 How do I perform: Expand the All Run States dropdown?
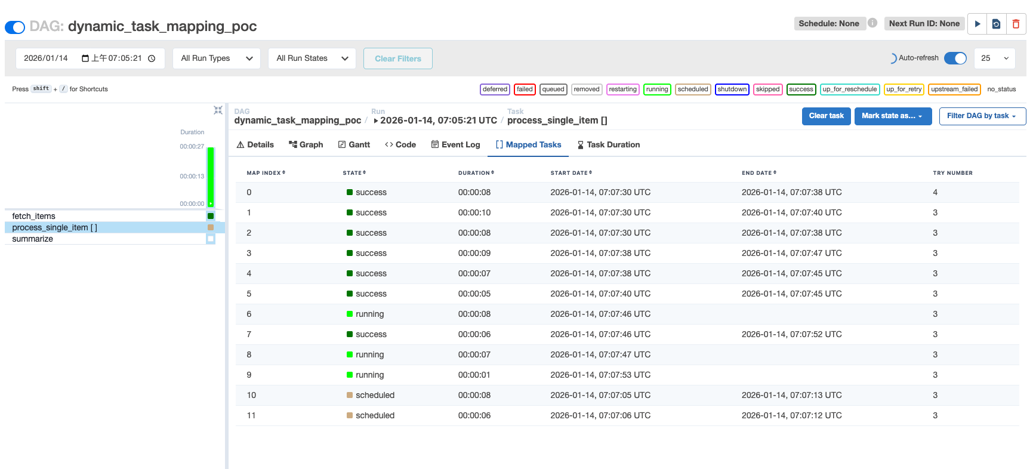coord(312,58)
